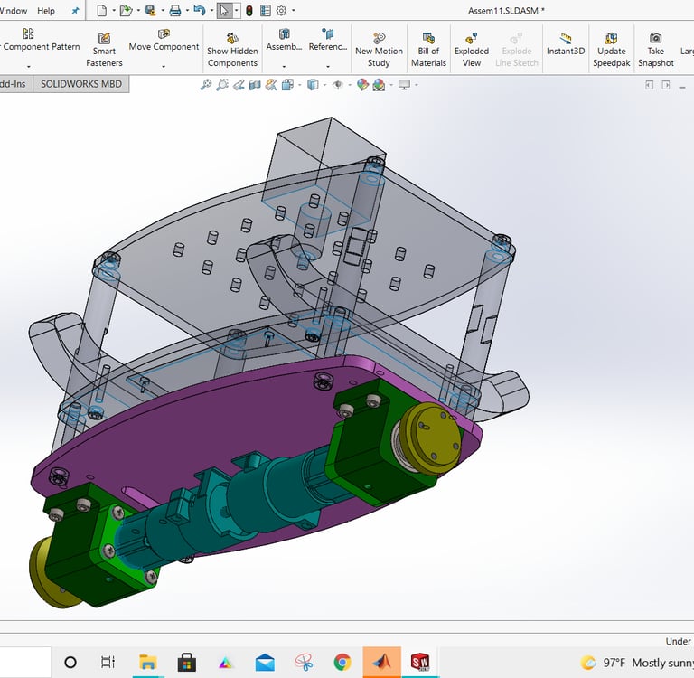Click Zoom to Area icon

click(222, 85)
